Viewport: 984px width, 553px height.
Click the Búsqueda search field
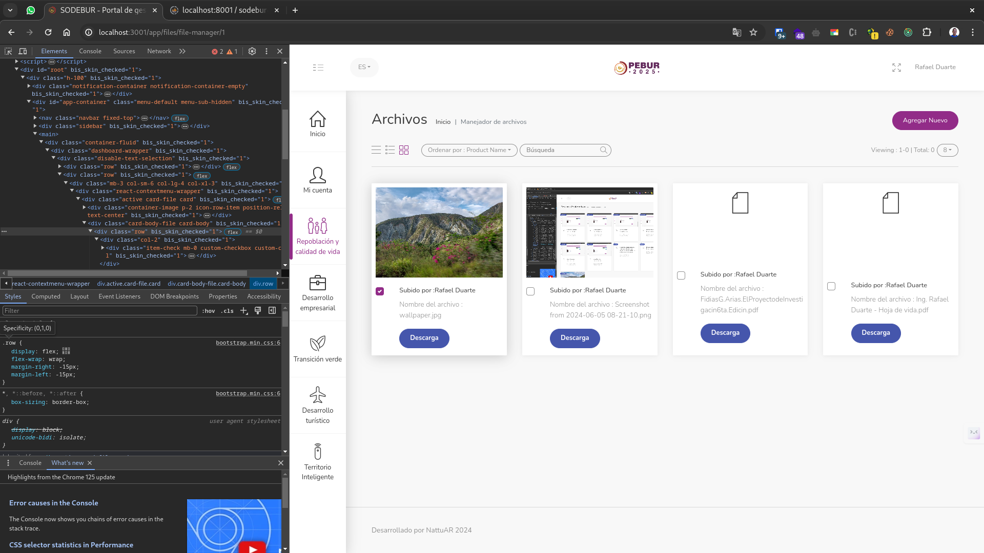(561, 150)
